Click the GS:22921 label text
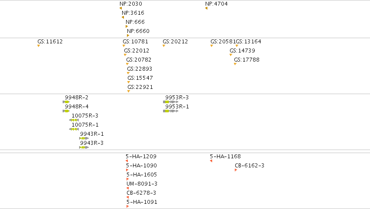This screenshot has width=370, height=209. [x=140, y=87]
